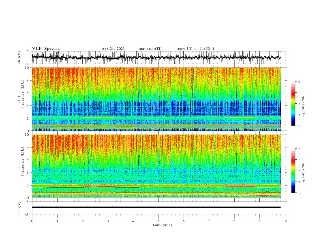The image size is (321, 248).
Task: Click the "Time (min)" x-axis title
Action: click(x=162, y=225)
